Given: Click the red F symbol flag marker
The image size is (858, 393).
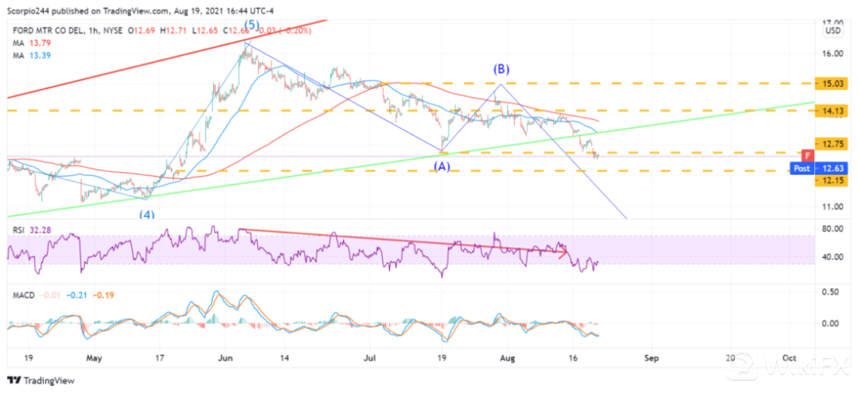Looking at the screenshot, I should click(x=806, y=156).
